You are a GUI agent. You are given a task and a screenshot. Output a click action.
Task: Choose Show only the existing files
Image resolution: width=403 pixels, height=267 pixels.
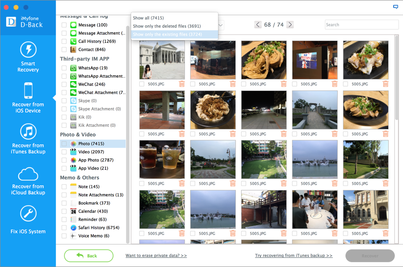[174, 34]
